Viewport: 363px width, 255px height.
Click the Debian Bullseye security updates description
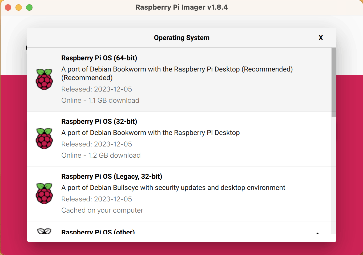coord(173,188)
